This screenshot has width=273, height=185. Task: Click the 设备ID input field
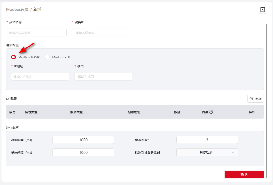point(102,33)
